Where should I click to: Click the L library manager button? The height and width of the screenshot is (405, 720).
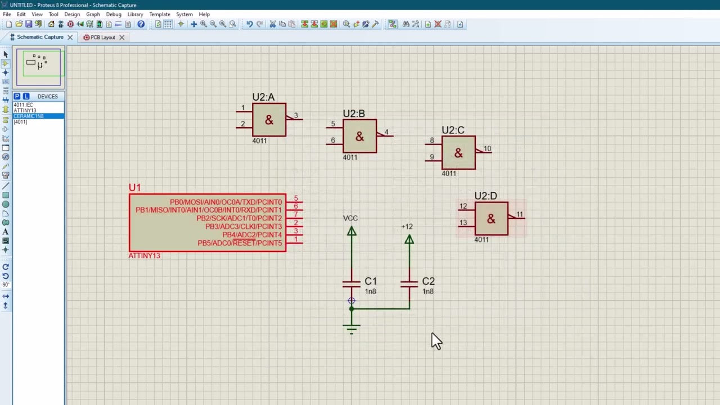[26, 97]
